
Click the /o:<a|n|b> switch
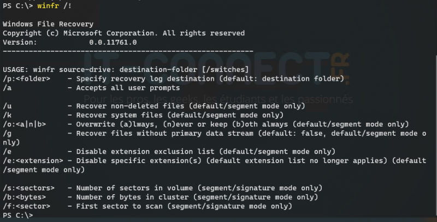click(x=25, y=124)
